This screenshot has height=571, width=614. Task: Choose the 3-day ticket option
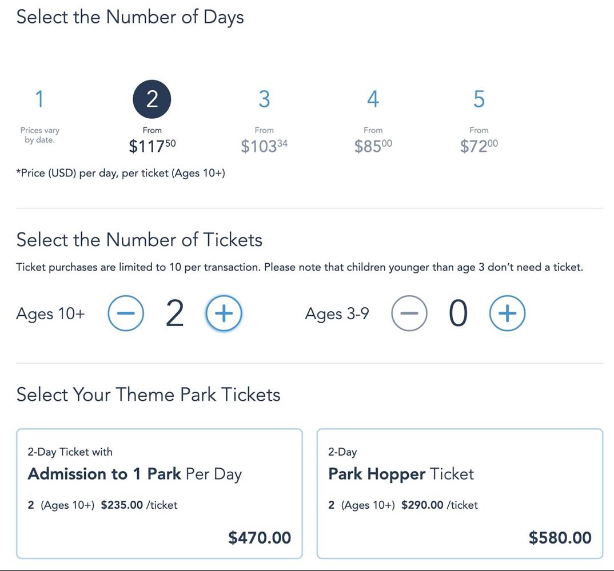pyautogui.click(x=264, y=99)
